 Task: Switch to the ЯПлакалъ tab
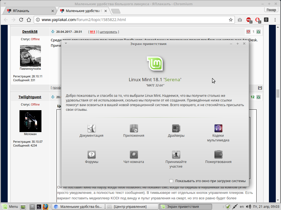30,11
